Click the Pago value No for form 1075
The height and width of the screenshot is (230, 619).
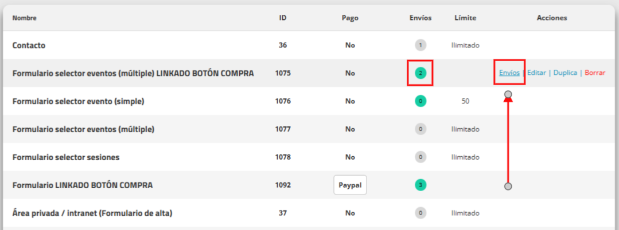pos(350,73)
